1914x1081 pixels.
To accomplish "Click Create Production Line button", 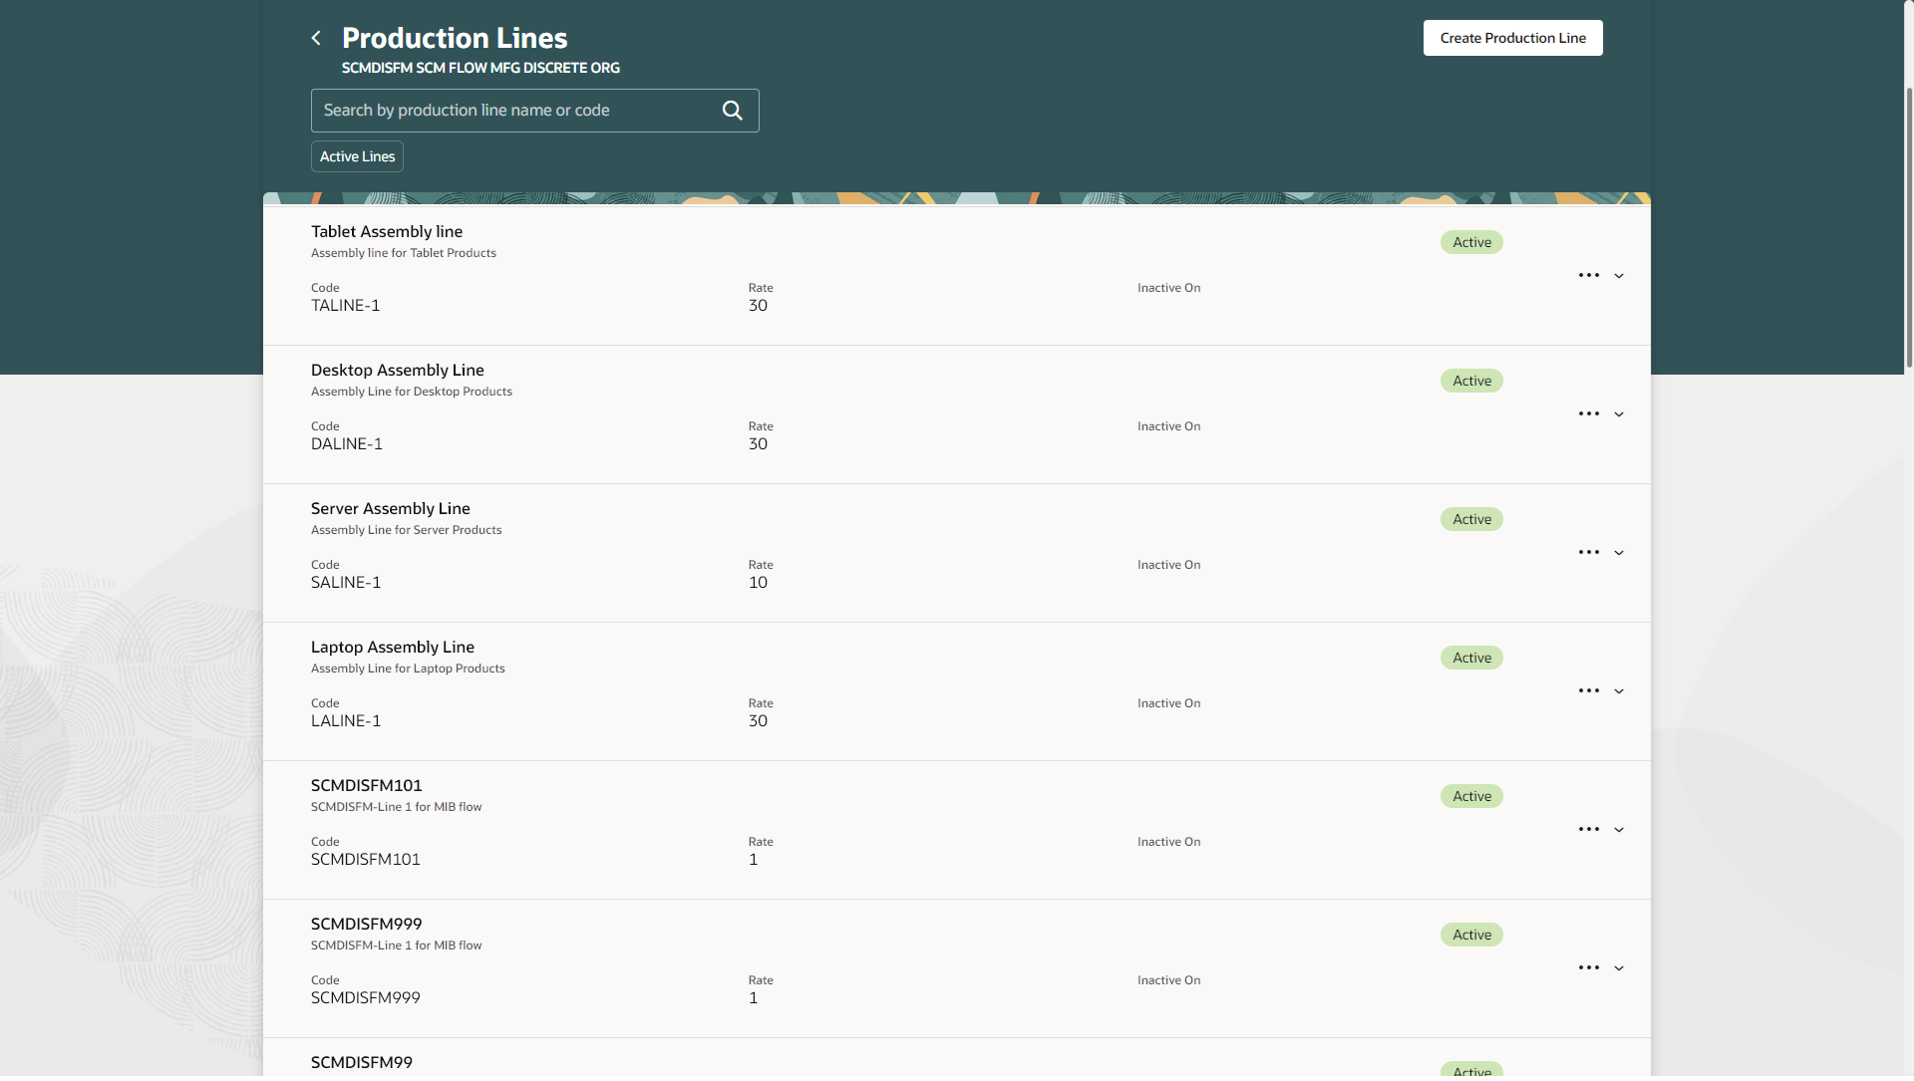I will coord(1512,38).
